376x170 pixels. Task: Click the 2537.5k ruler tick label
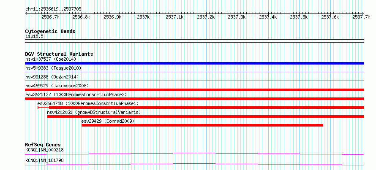click(299, 17)
